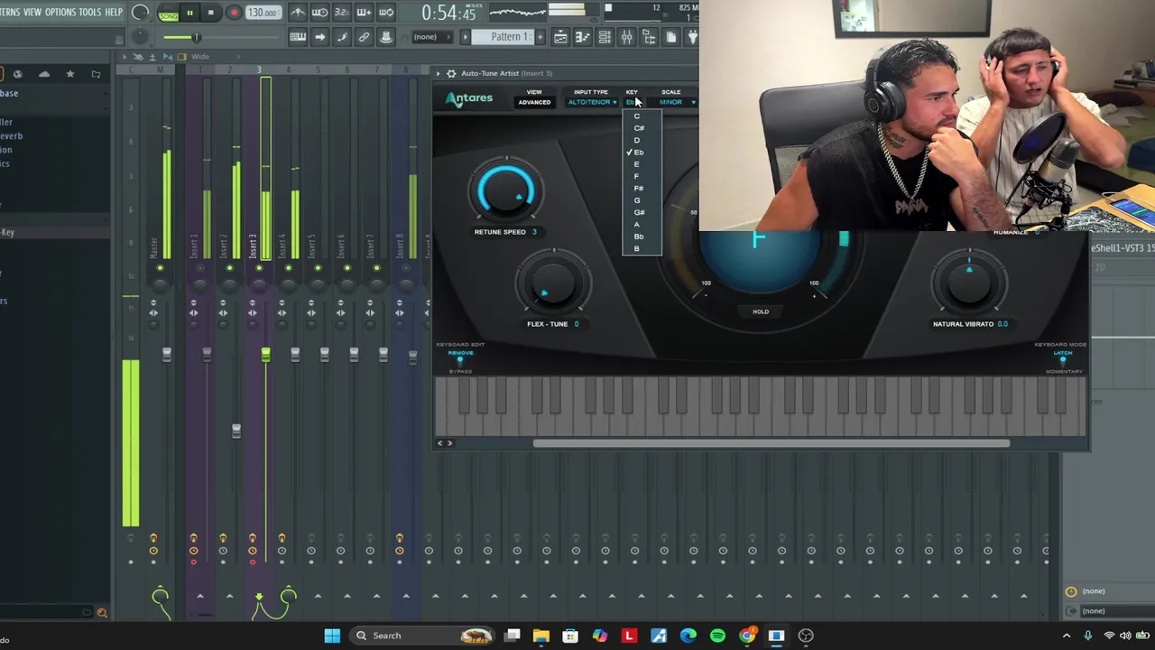Toggle mute LED on Insert 2 track
The width and height of the screenshot is (1155, 650).
pyautogui.click(x=229, y=269)
